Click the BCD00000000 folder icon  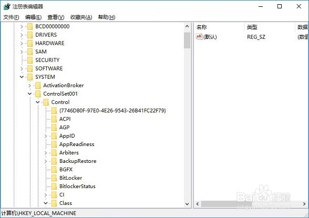(30, 26)
